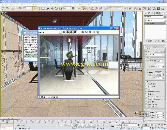This screenshot has height=130, width=167.
Task: Toggle Ignore light normals checkbox
Action: (146, 91)
